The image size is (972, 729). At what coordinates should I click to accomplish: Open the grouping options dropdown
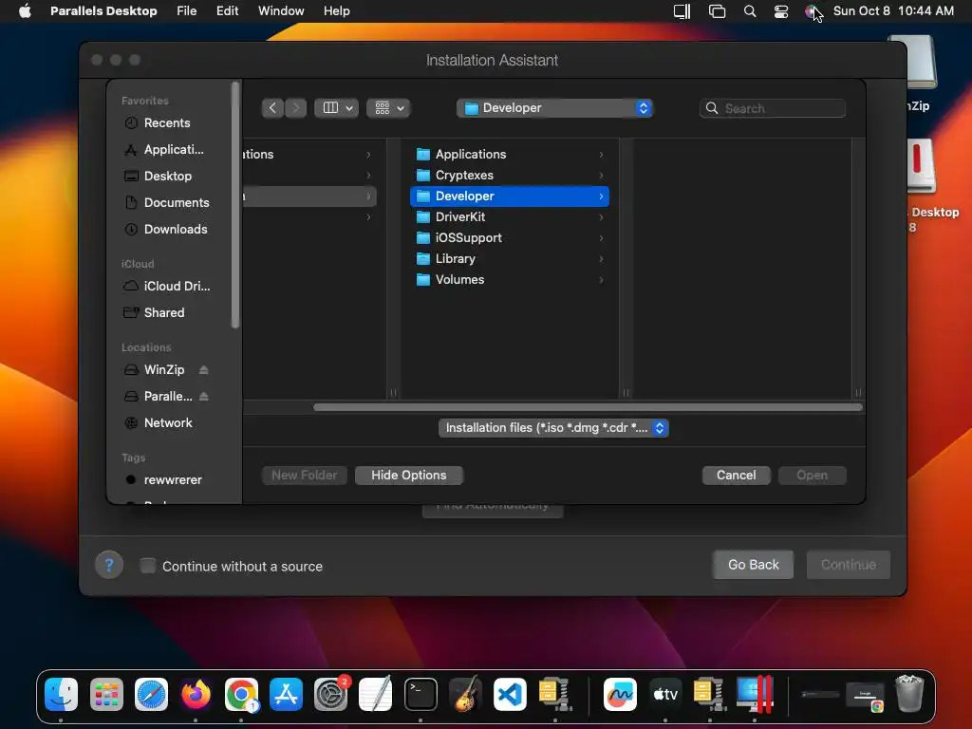click(x=388, y=108)
